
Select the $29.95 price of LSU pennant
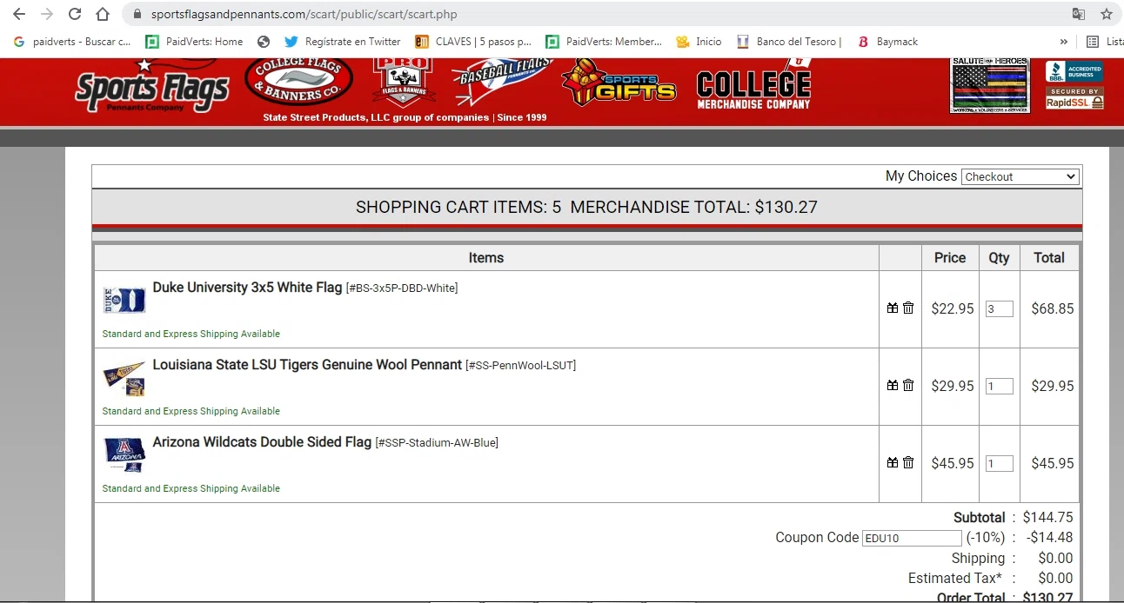952,386
